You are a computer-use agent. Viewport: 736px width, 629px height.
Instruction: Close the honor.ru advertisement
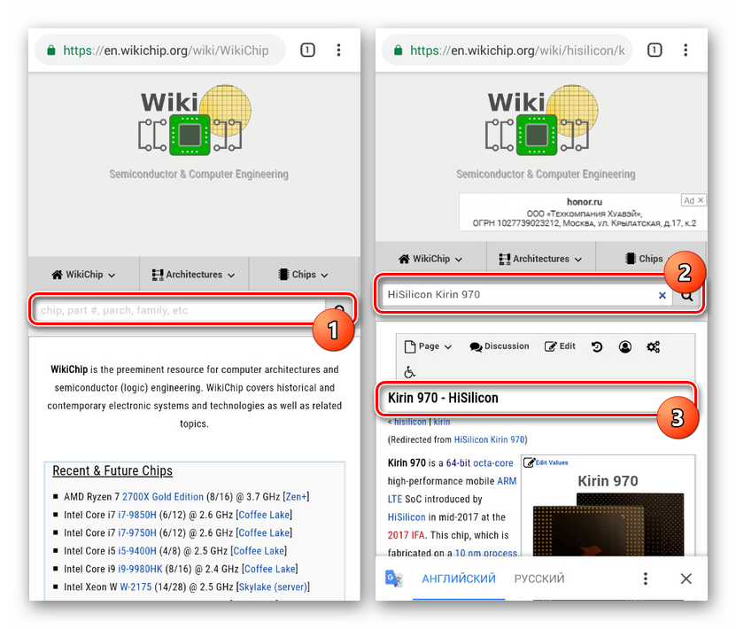tap(701, 200)
